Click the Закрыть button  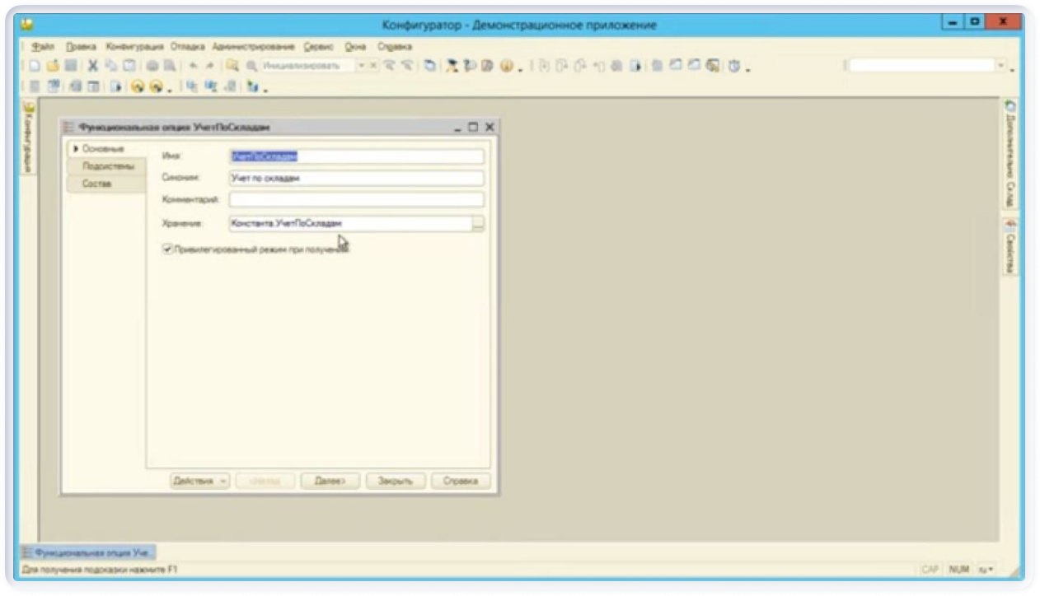pyautogui.click(x=395, y=481)
